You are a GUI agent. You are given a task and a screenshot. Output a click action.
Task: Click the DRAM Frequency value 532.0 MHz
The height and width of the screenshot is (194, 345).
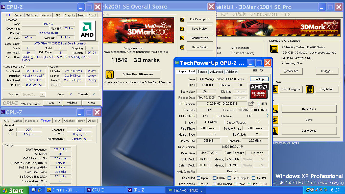60,150
